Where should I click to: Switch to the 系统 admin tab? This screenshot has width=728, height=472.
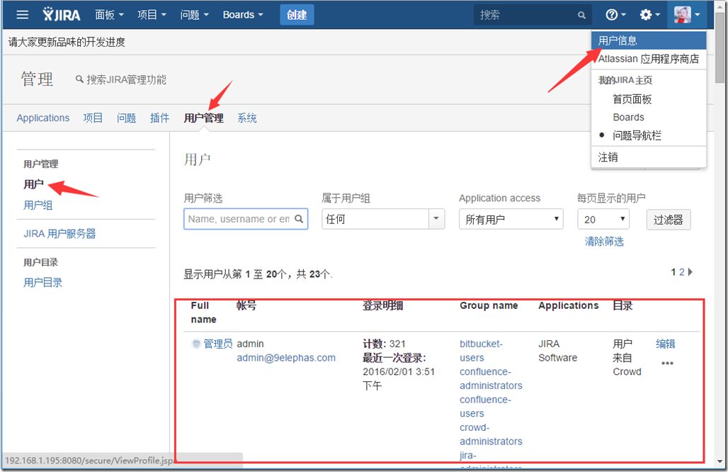click(246, 118)
